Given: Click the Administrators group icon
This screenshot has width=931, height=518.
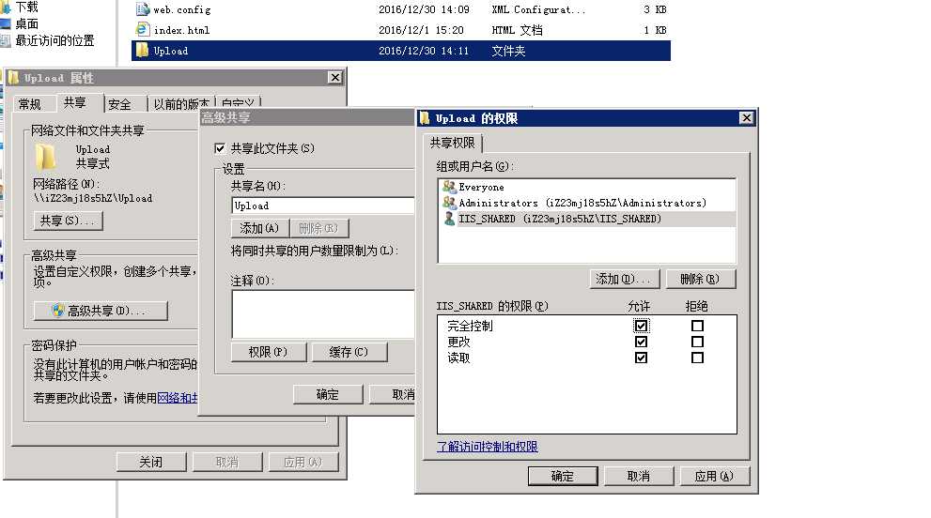Looking at the screenshot, I should coord(449,203).
